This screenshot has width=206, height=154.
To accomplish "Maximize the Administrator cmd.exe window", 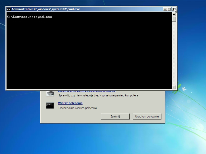I will pyautogui.click(x=169, y=9).
